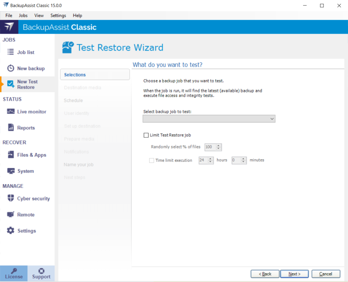Toggle the Time limit execution checkbox
Screen dimensions: 348x282
(x=152, y=160)
